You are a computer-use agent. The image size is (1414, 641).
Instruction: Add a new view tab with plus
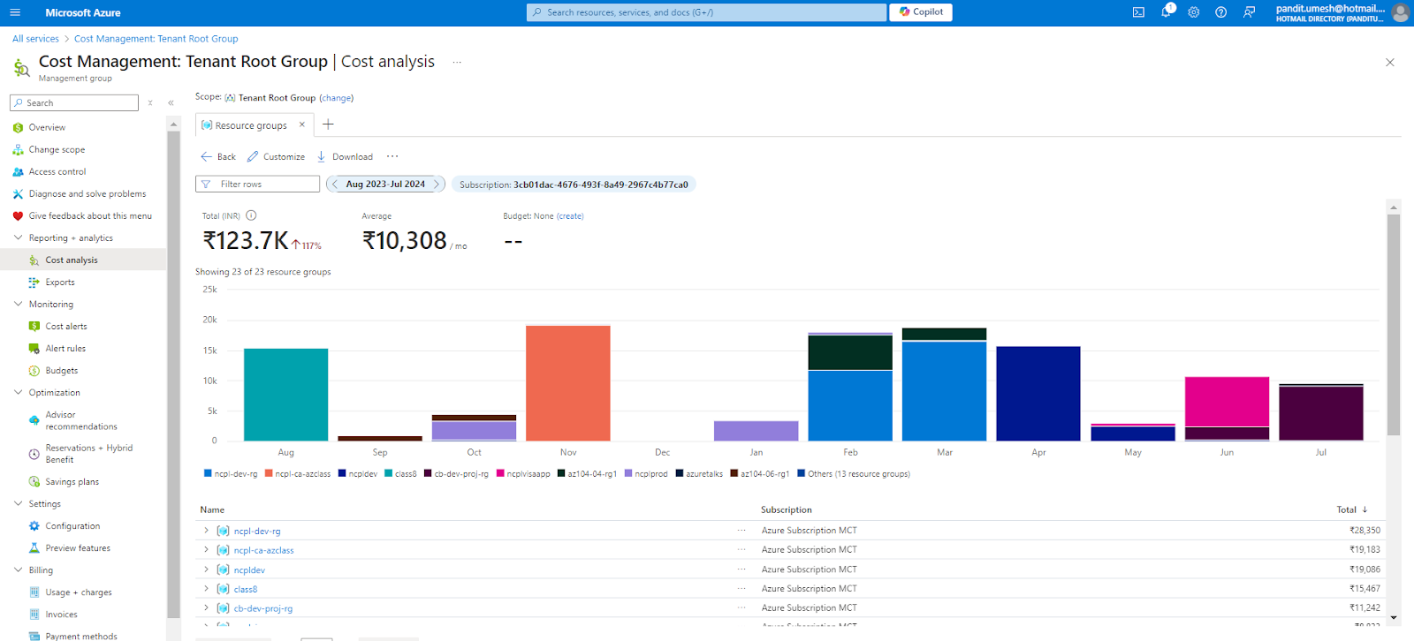pyautogui.click(x=328, y=124)
